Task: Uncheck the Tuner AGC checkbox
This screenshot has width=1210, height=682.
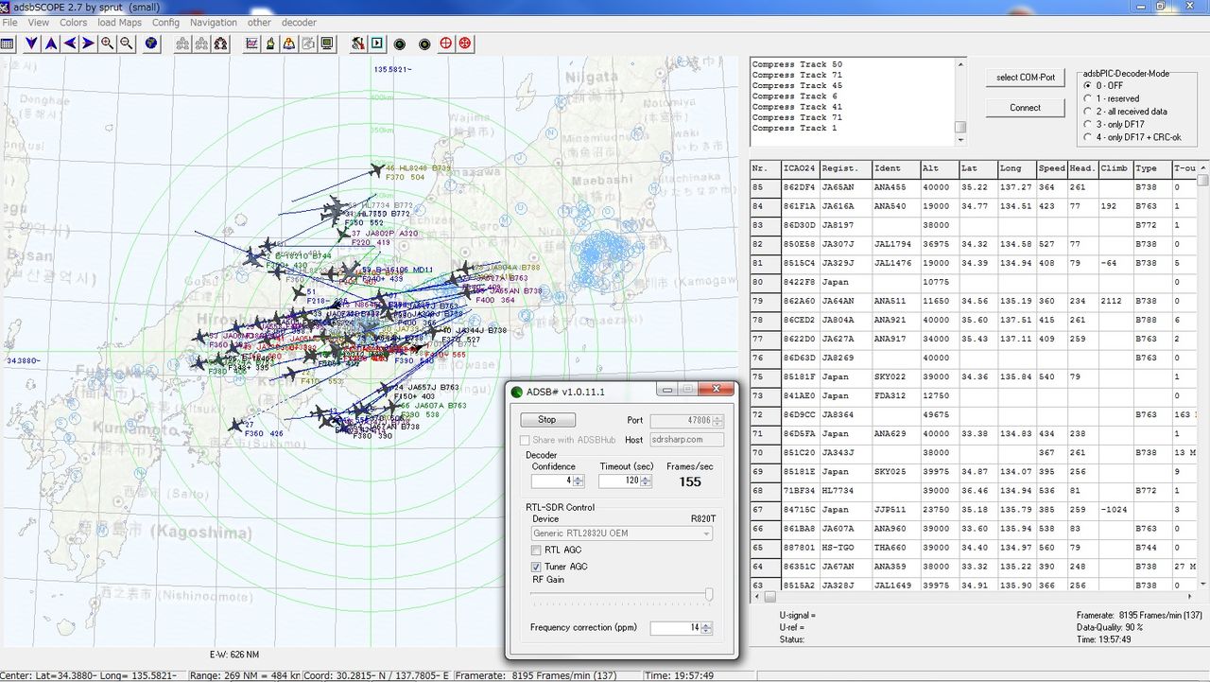Action: click(536, 566)
